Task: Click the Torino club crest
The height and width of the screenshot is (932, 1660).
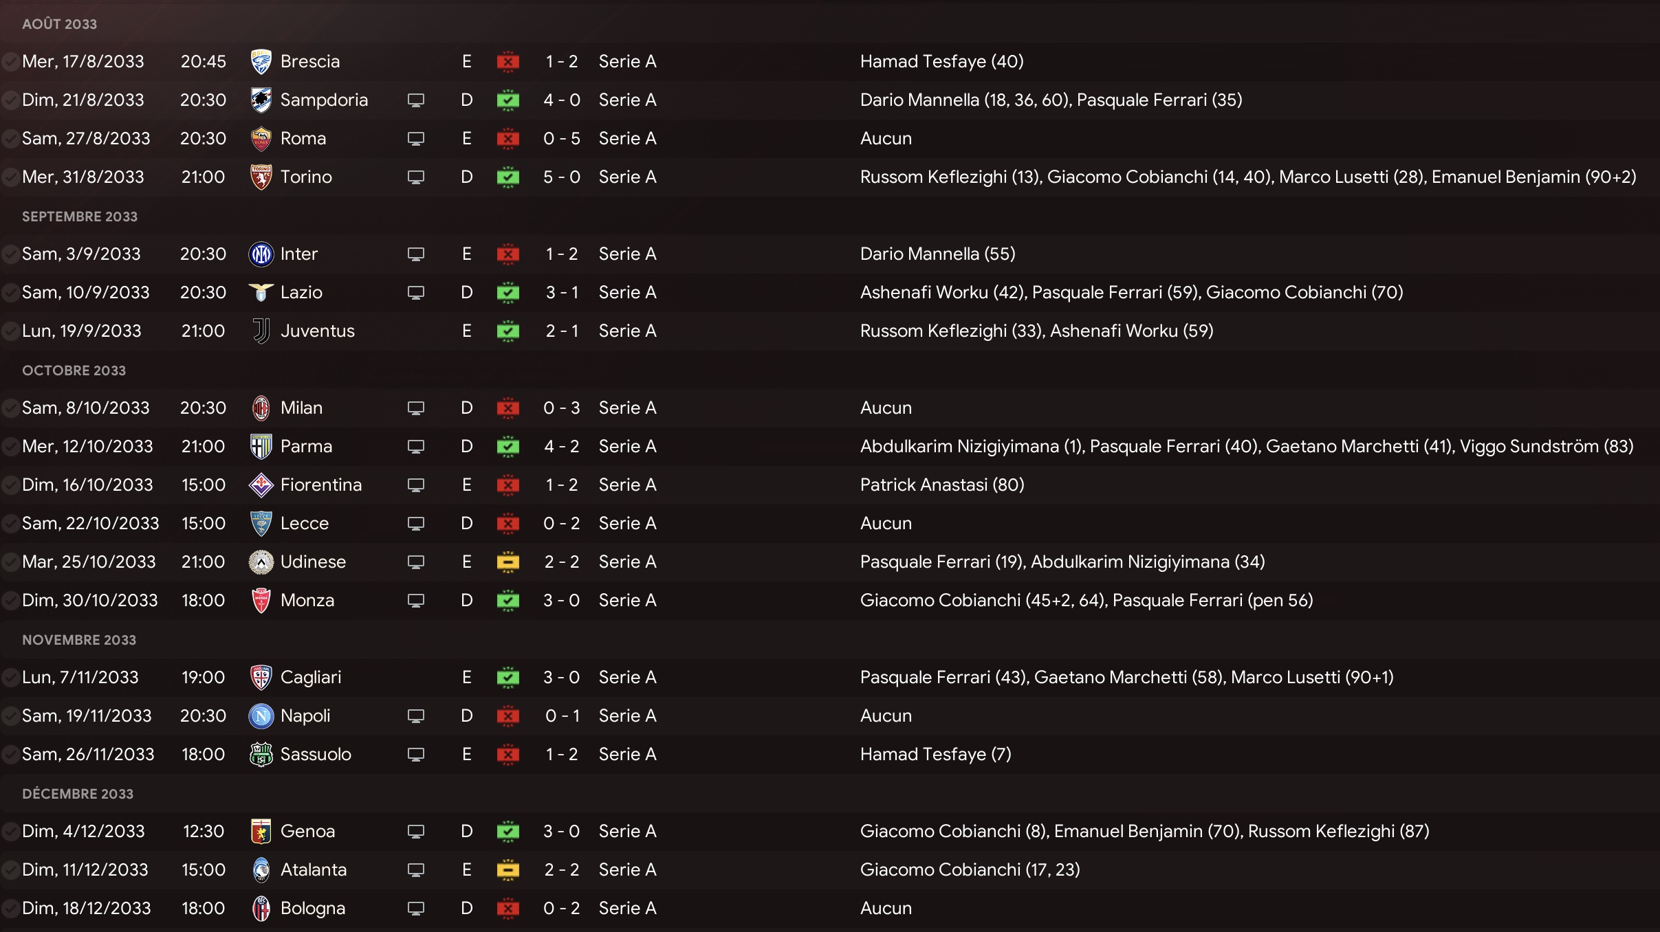Action: click(261, 177)
